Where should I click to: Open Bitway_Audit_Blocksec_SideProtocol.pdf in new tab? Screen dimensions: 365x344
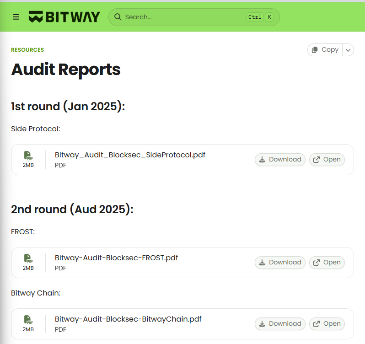327,160
